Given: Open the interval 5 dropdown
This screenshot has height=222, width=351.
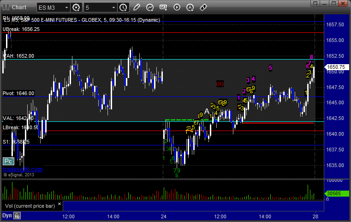Looking at the screenshot, I should click(x=100, y=8).
